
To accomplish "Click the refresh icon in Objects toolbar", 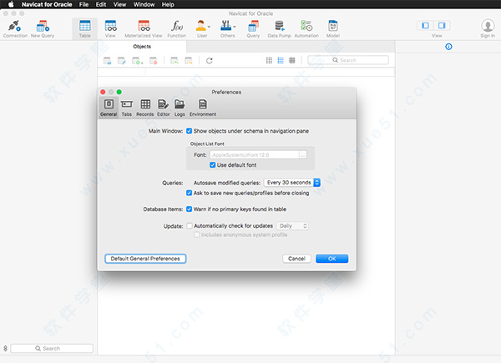I will 210,61.
